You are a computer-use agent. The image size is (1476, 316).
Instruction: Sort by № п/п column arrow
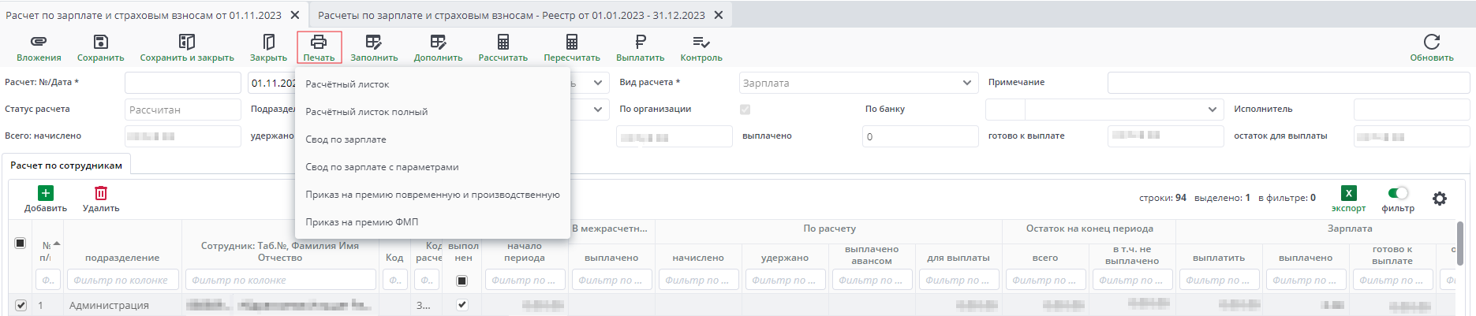57,244
